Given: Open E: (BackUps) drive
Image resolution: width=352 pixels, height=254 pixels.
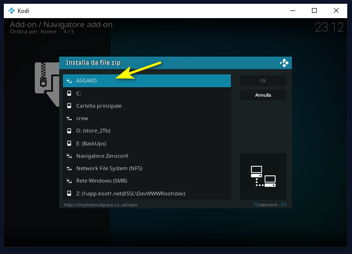Looking at the screenshot, I should coord(147,143).
